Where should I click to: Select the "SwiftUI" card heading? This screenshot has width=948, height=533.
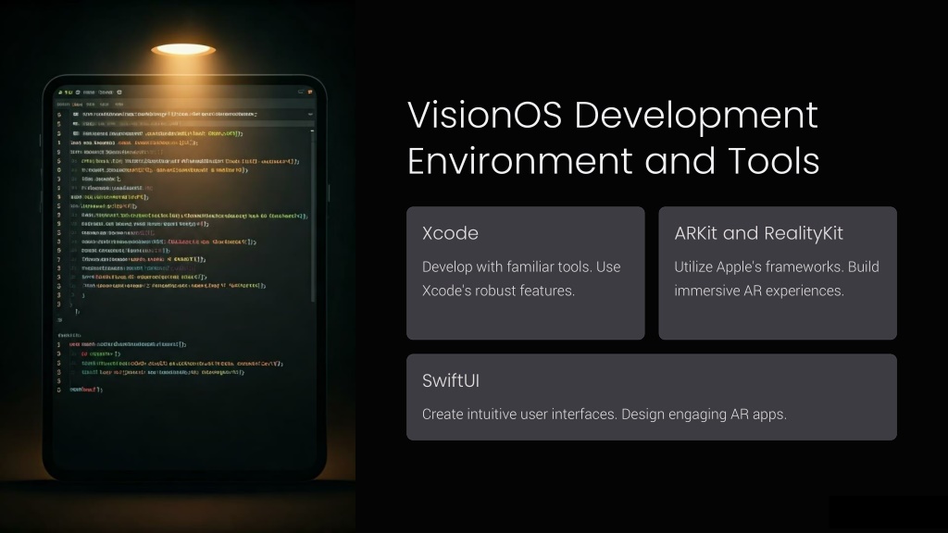451,380
